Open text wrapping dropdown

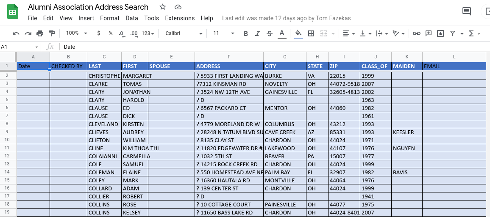click(x=382, y=33)
